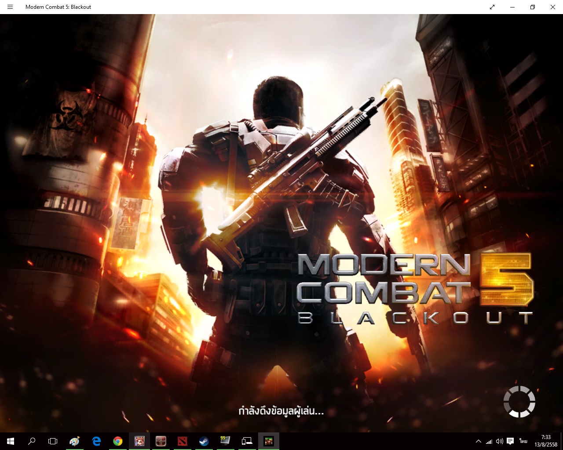Open the character portrait game icon in taskbar
563x450 pixels.
coord(139,441)
